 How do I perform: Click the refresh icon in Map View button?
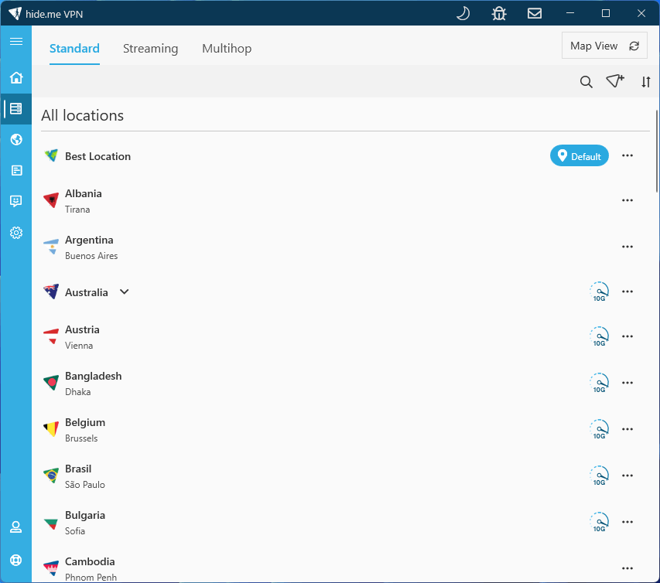coord(634,46)
